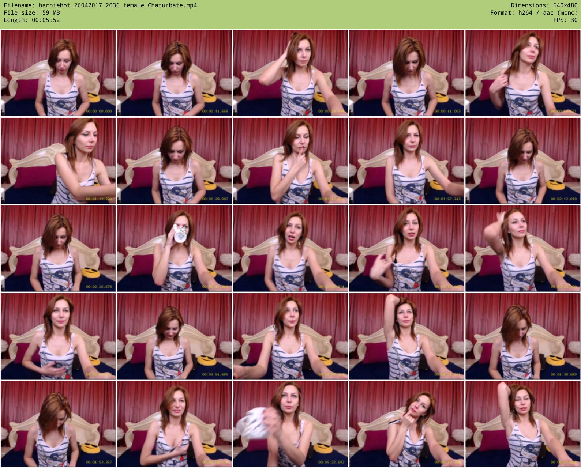Select the frame at 00:01:28.007
Image resolution: width=581 pixels, height=468 pixels.
pos(174,161)
